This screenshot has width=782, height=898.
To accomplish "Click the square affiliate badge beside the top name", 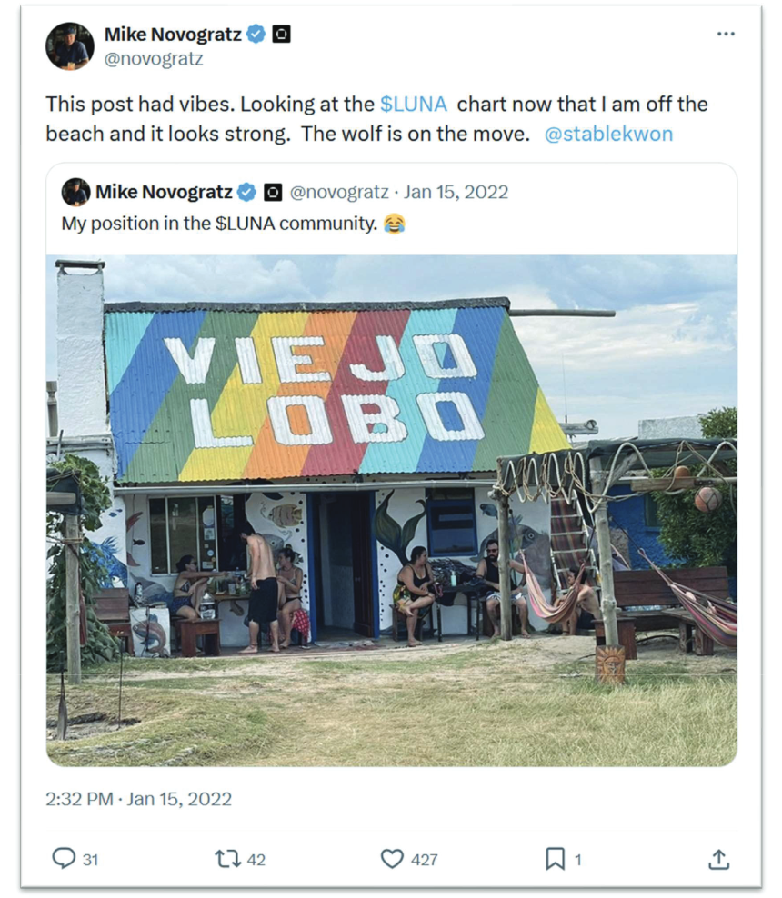I will [281, 35].
